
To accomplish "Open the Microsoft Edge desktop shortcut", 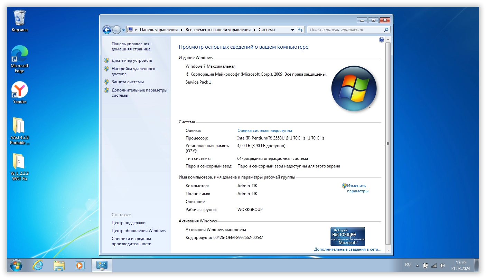I will coord(20,59).
